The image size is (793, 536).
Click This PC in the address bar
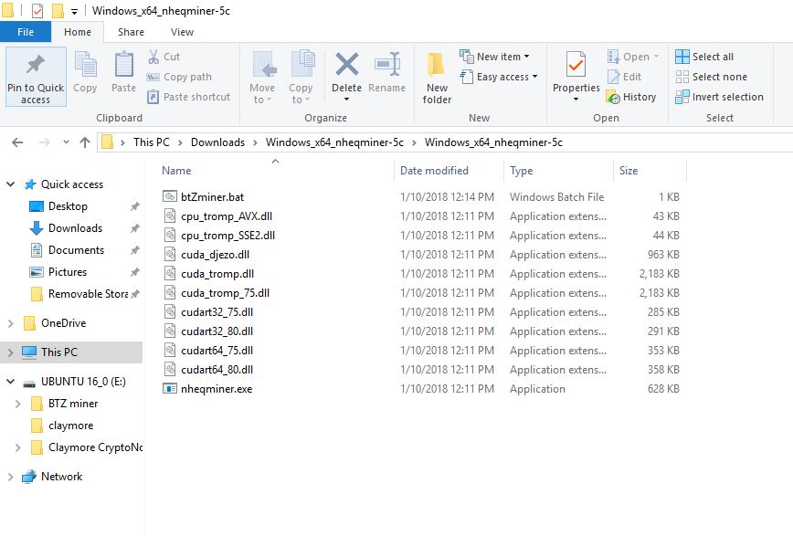point(152,142)
